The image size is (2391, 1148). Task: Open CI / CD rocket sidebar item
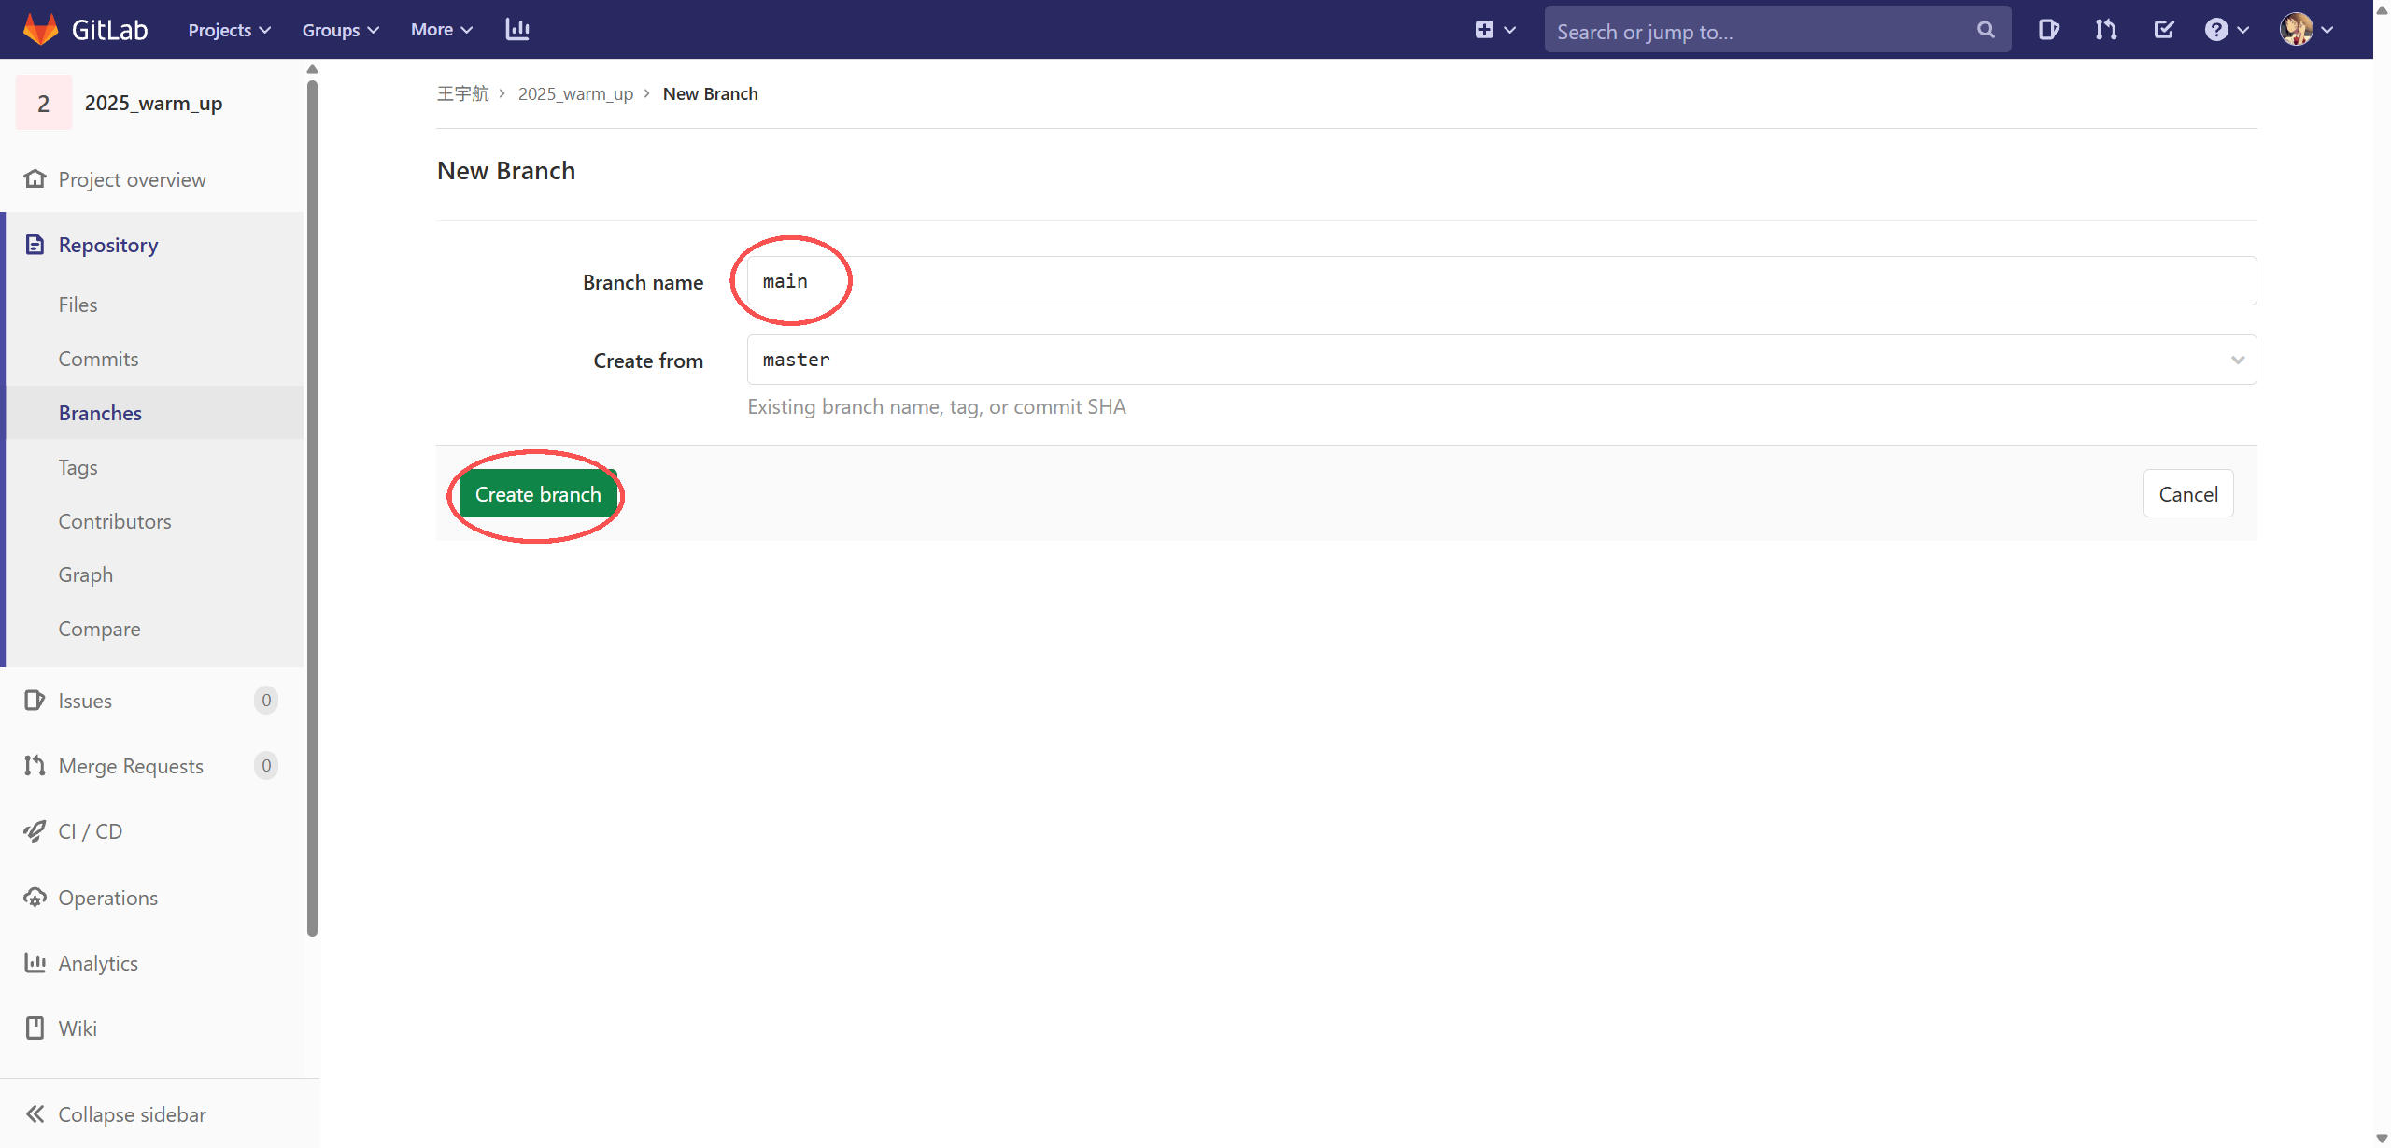tap(90, 831)
